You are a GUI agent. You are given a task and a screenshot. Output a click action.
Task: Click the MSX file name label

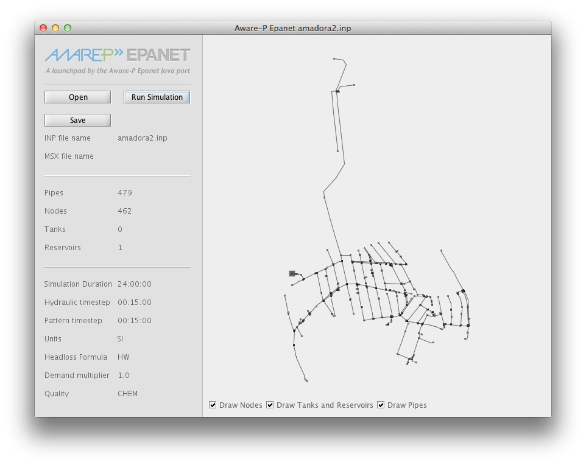point(69,156)
